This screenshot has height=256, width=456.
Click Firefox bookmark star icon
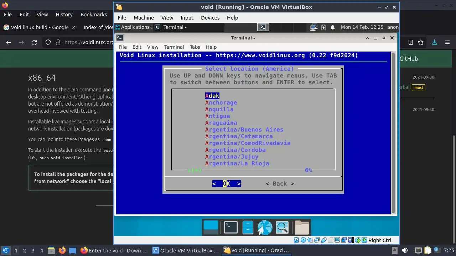421,42
